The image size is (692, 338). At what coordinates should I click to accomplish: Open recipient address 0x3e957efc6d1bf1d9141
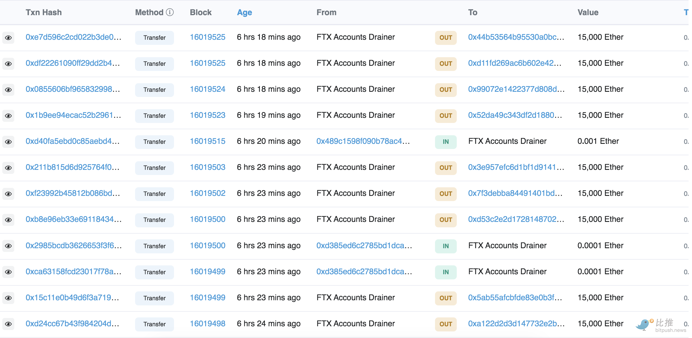(516, 167)
